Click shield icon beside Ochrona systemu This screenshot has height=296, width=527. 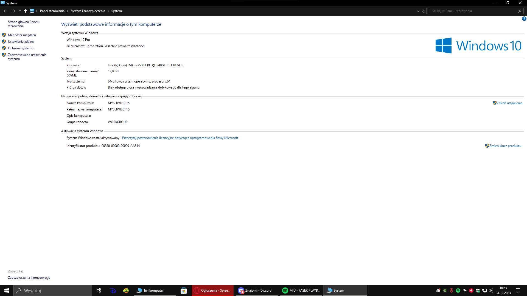pyautogui.click(x=4, y=48)
